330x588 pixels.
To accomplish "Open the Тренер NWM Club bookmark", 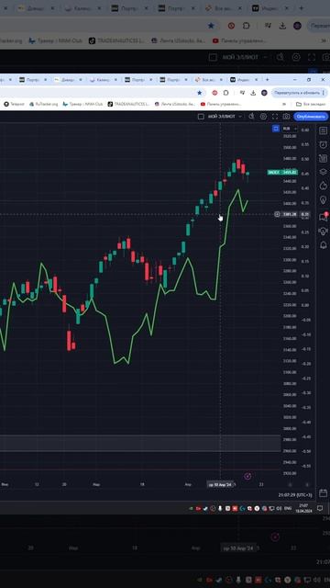I will click(x=82, y=104).
